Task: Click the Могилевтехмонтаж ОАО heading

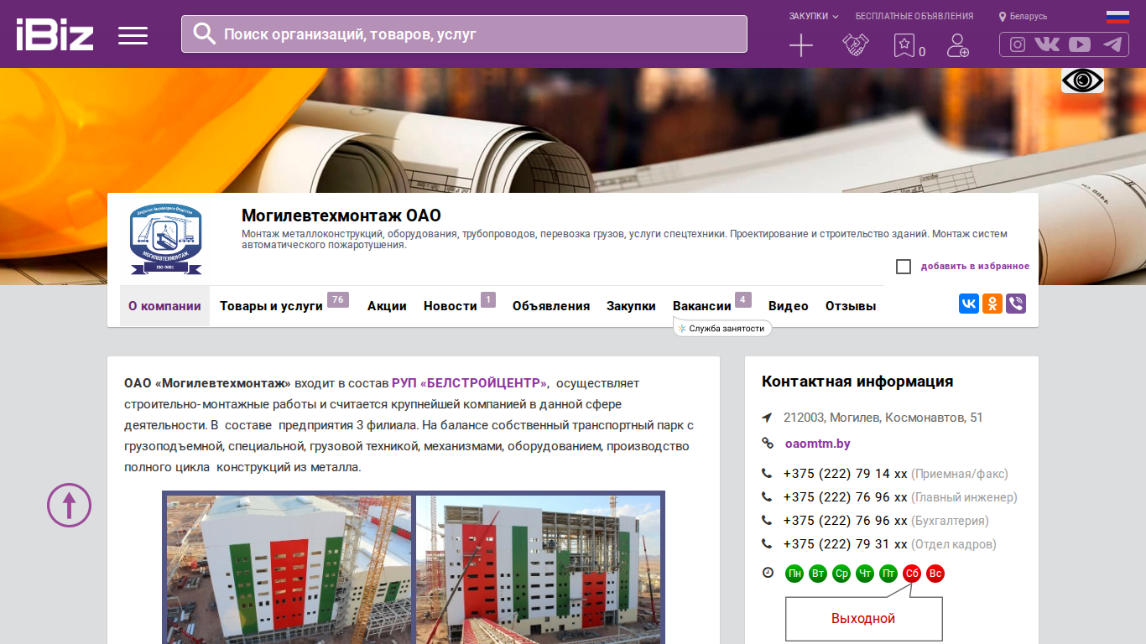Action: click(x=341, y=216)
